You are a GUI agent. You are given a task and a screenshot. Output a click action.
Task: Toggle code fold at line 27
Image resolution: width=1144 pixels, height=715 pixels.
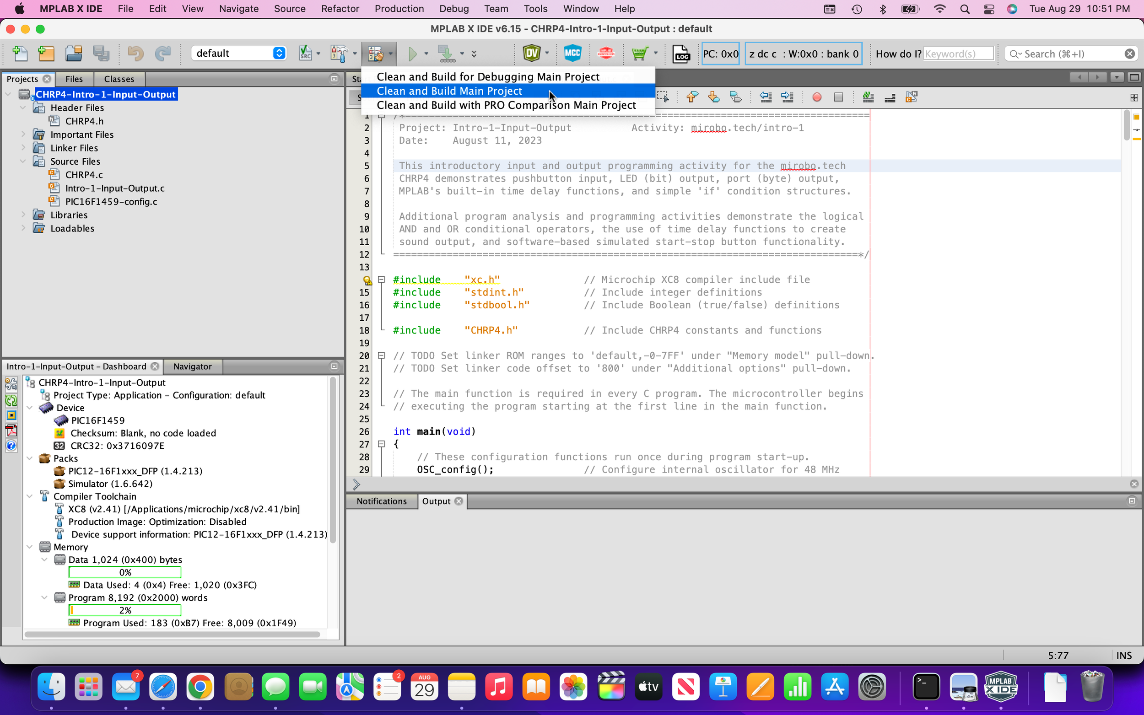tap(381, 444)
